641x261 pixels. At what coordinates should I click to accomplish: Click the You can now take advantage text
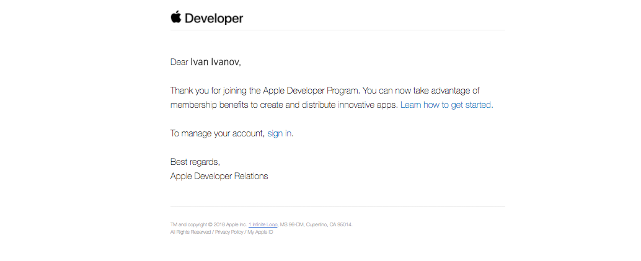422,91
